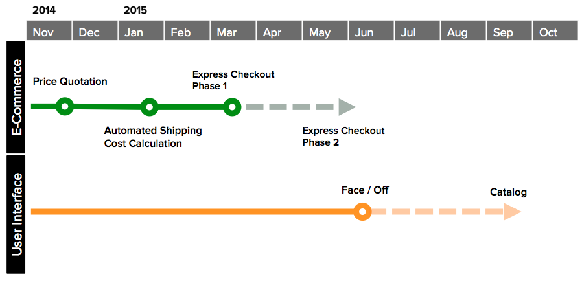Click the Jan month column header
The width and height of the screenshot is (582, 281).
[141, 31]
